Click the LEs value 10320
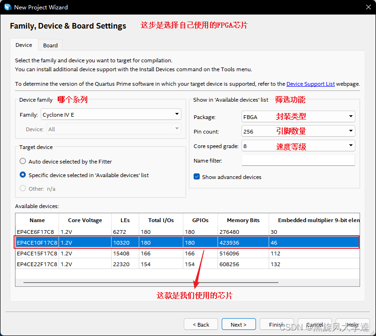Viewport: 376px width, 336px height. (x=121, y=243)
